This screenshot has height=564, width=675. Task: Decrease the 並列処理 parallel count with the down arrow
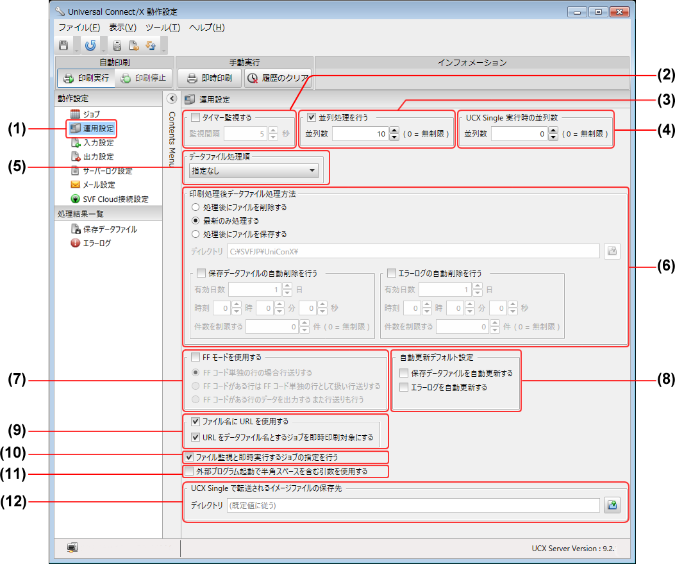(394, 137)
